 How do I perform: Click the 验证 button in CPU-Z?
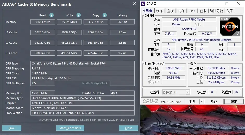214,102
